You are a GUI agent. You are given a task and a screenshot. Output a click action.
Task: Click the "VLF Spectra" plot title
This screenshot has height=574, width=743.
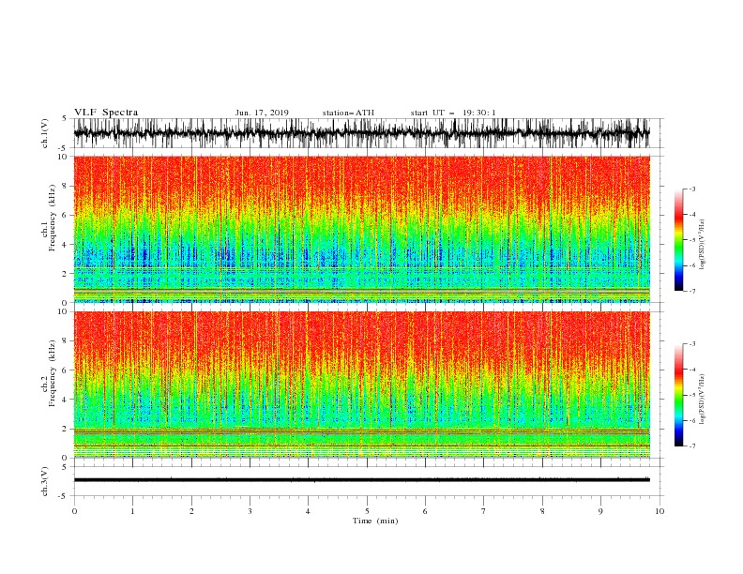pyautogui.click(x=106, y=113)
